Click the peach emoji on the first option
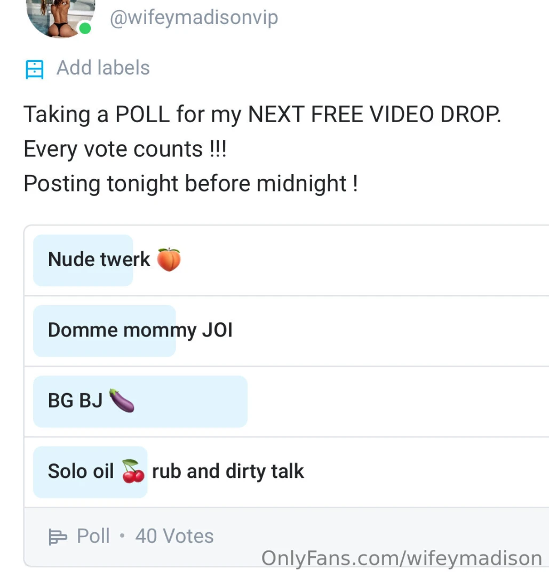 [x=170, y=259]
